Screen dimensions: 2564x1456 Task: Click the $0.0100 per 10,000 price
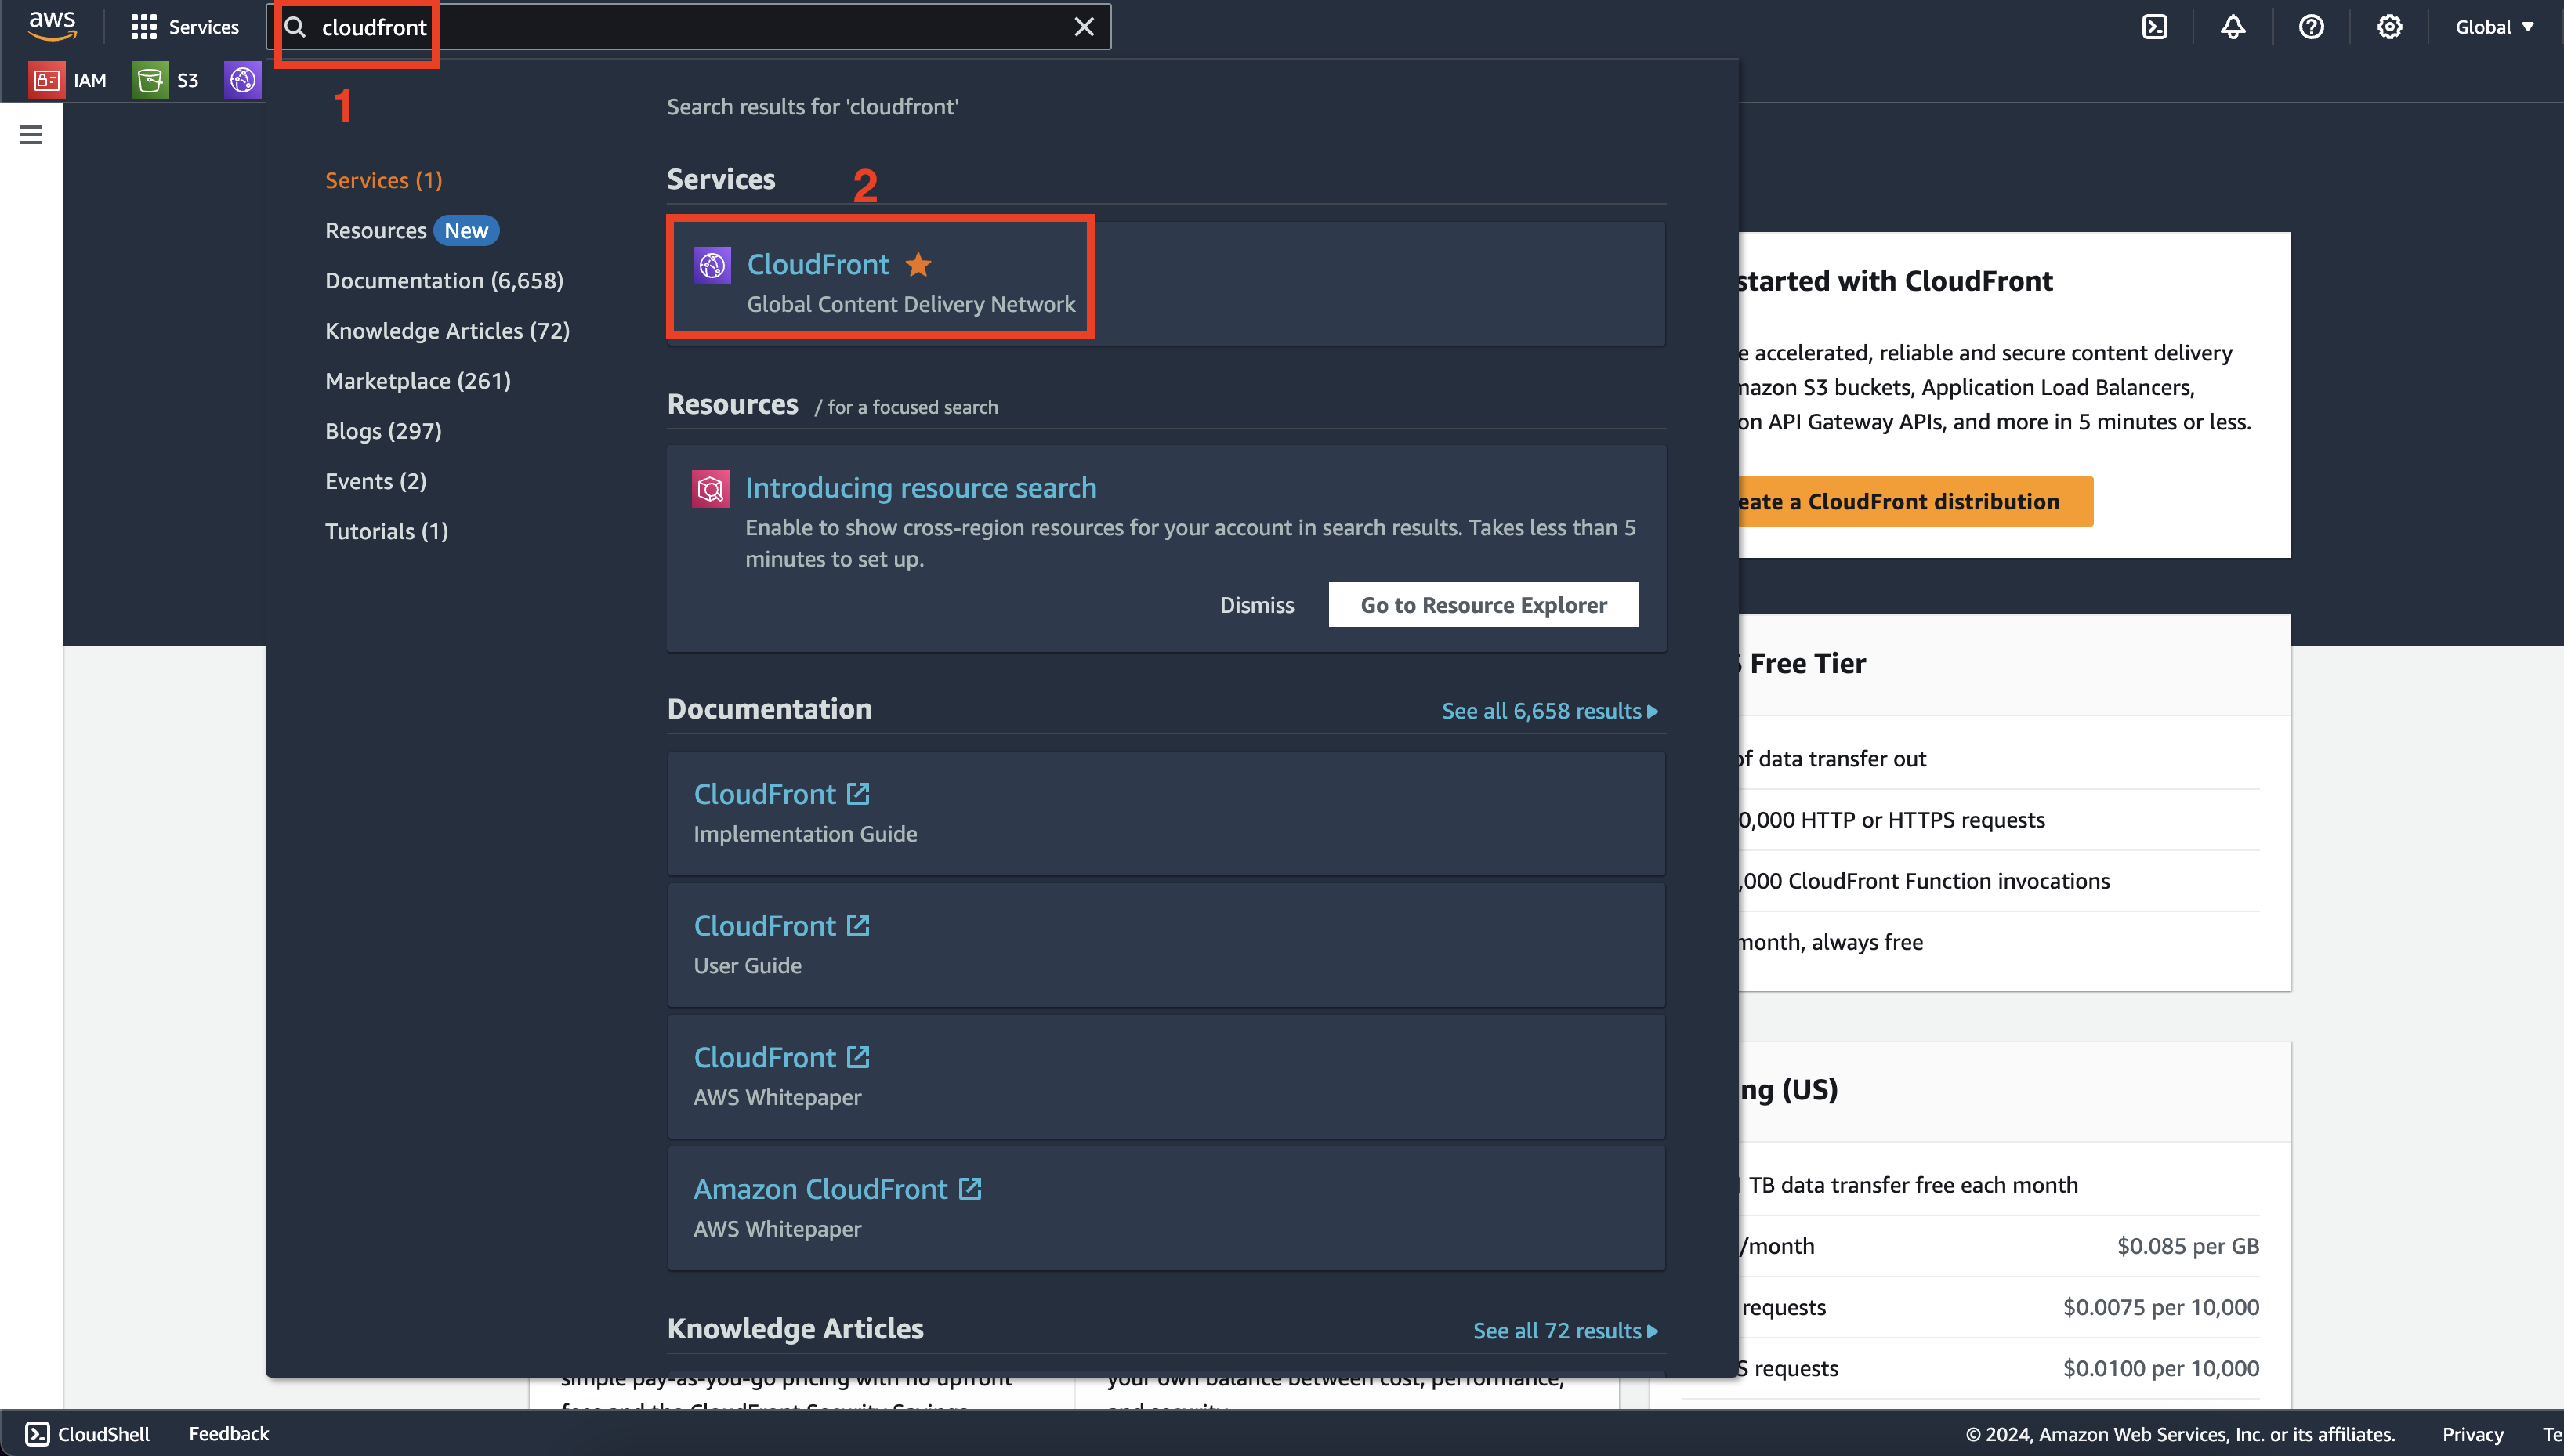2160,1368
